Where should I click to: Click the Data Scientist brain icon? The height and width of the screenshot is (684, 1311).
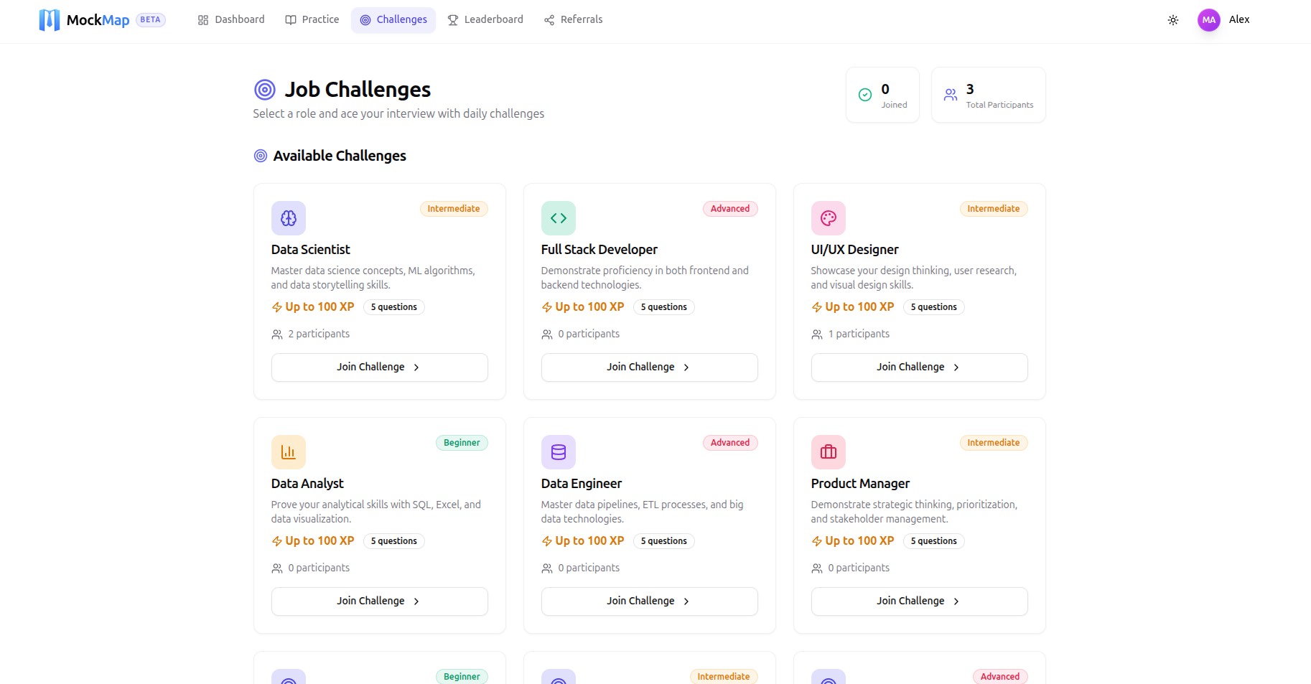pyautogui.click(x=289, y=218)
